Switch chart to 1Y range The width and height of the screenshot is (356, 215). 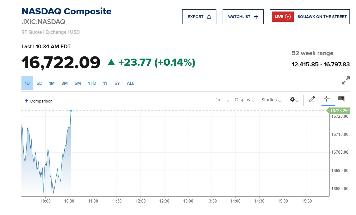point(105,83)
